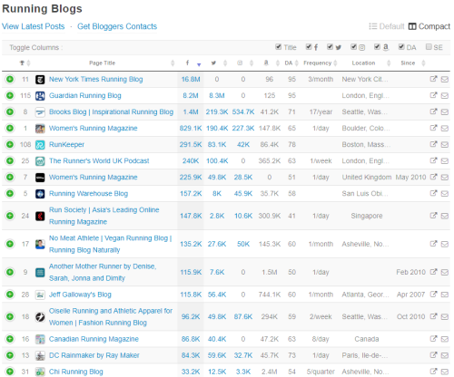Uncheck the Title column checkbox
Image resolution: width=454 pixels, height=377 pixels.
pyautogui.click(x=278, y=46)
